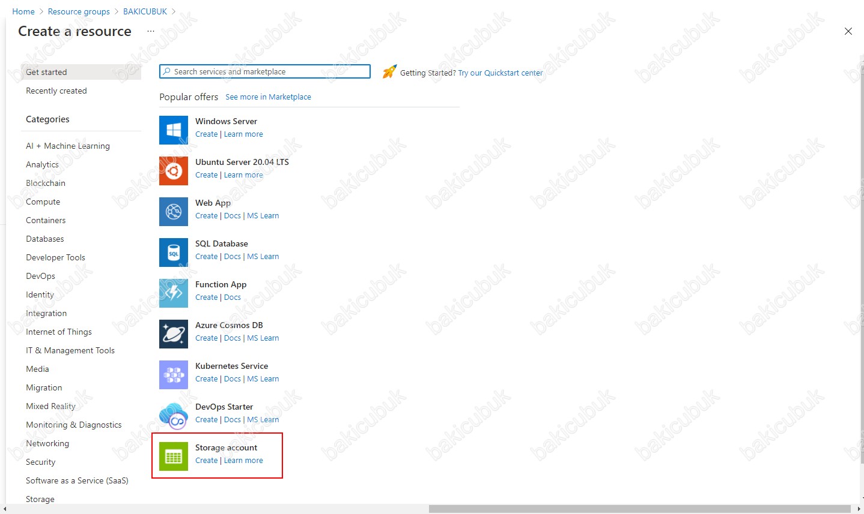Select the Databases category
Viewport: 864px width, 514px height.
(45, 239)
